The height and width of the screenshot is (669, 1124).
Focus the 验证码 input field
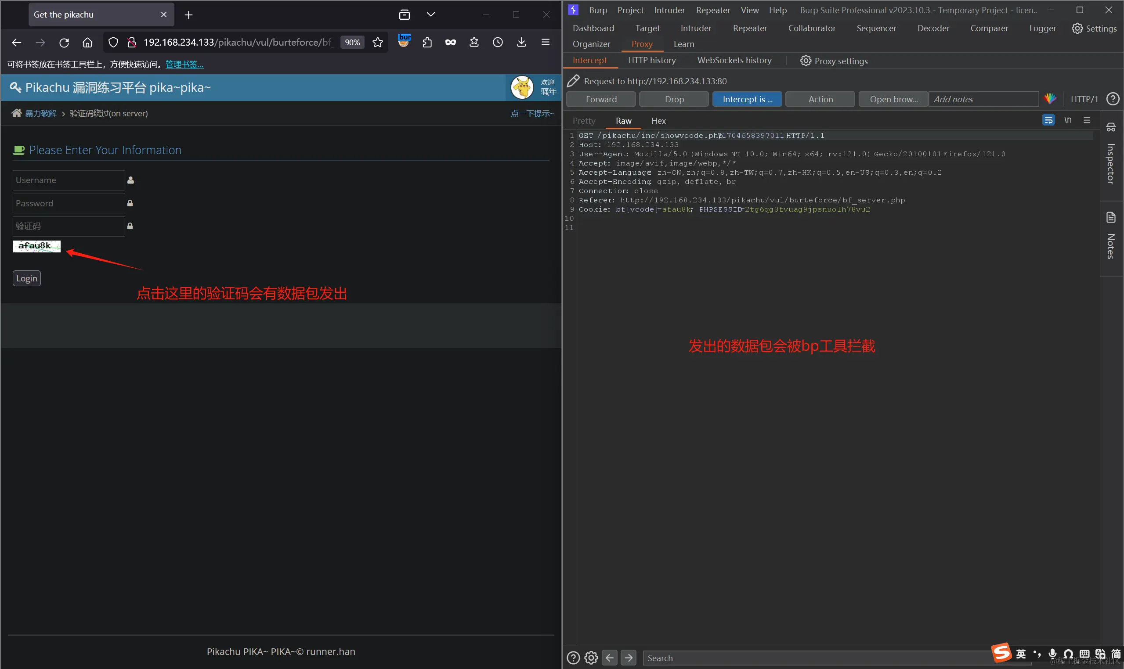[x=69, y=227]
